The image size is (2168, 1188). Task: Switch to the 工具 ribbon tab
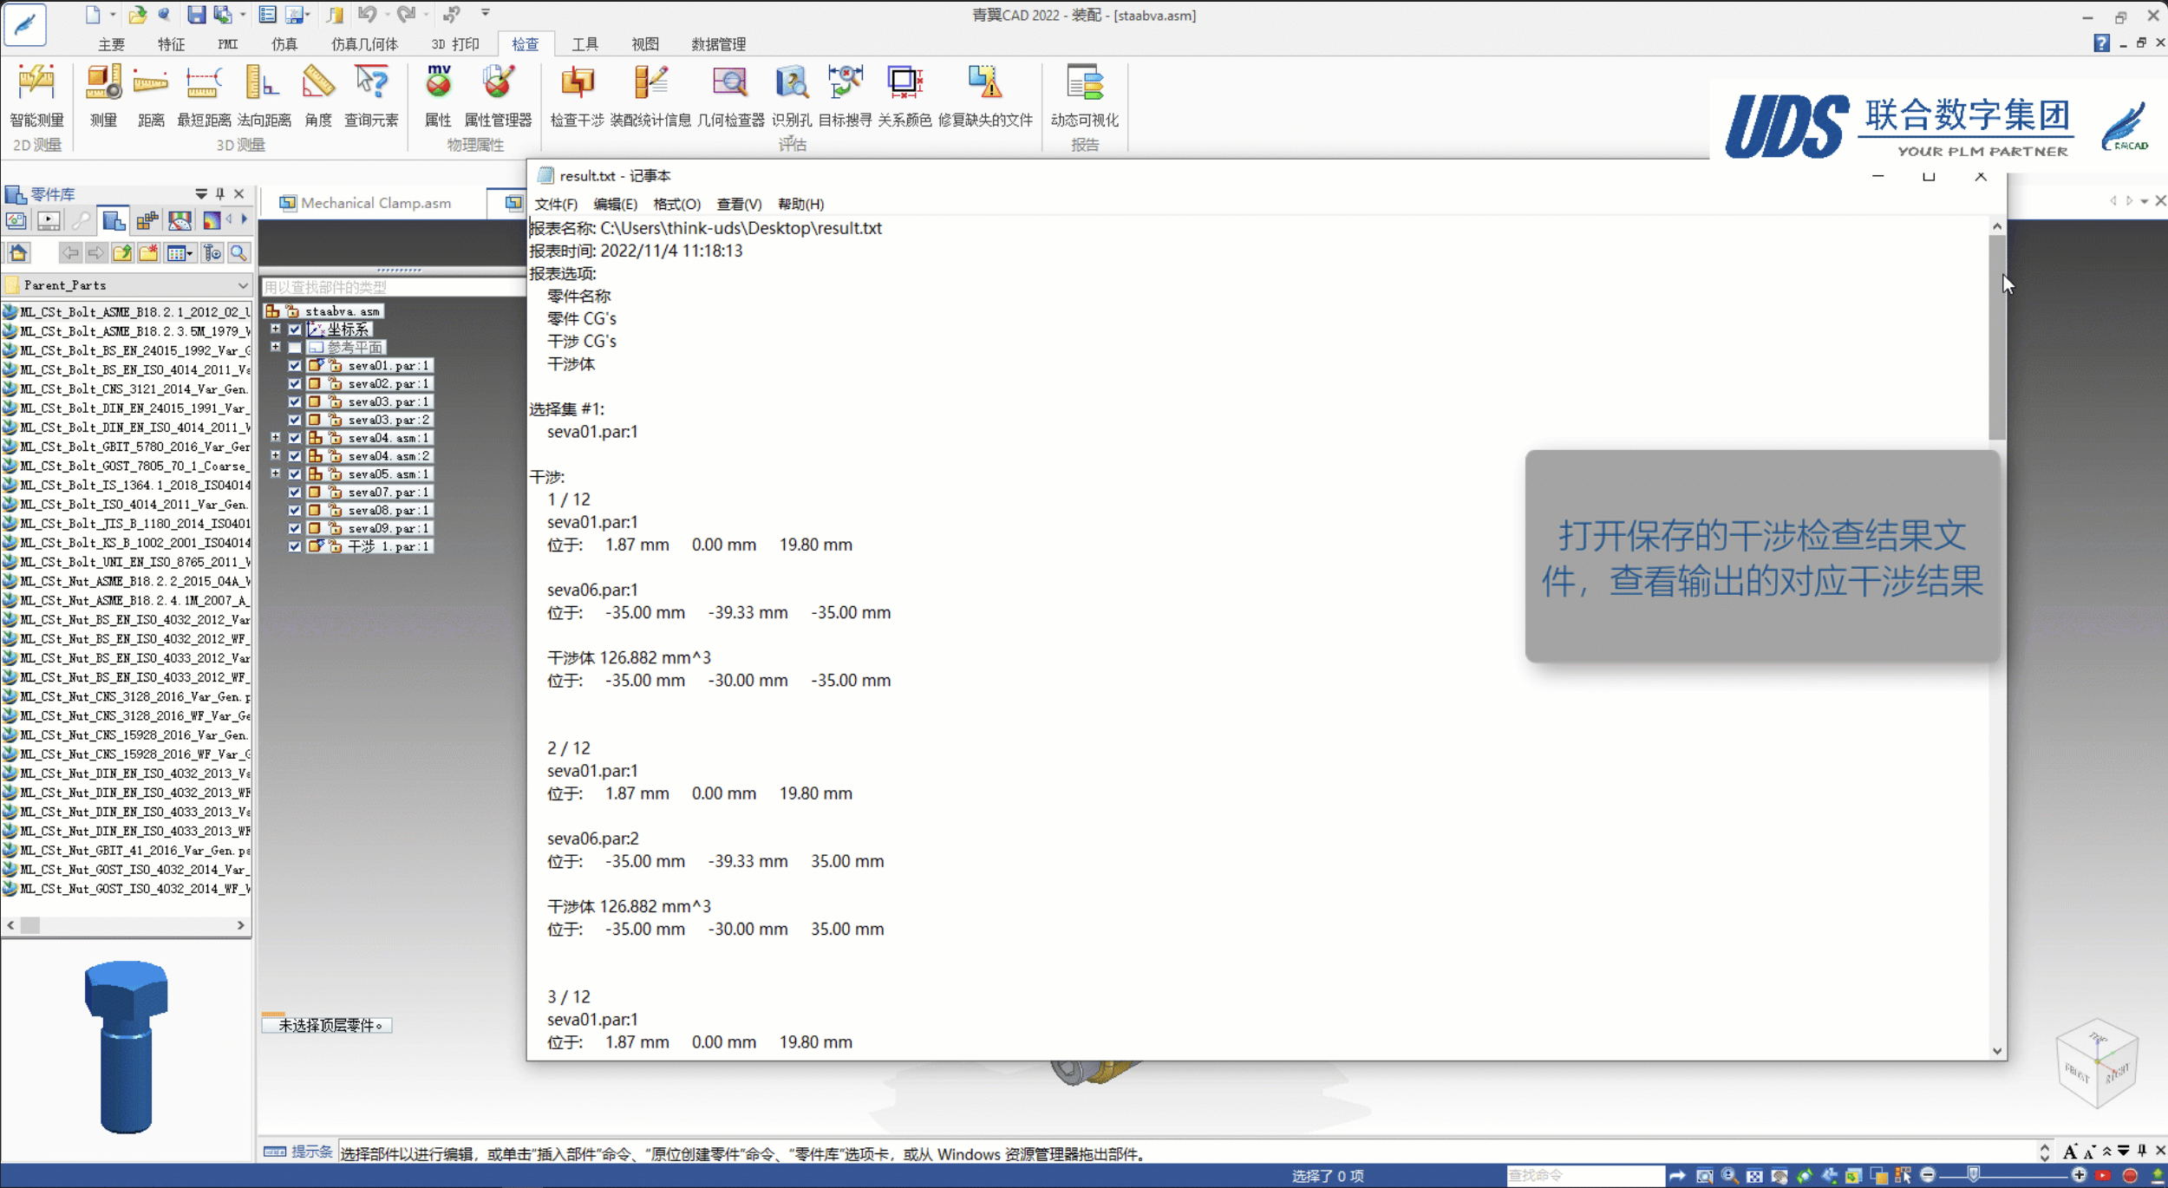click(x=585, y=43)
